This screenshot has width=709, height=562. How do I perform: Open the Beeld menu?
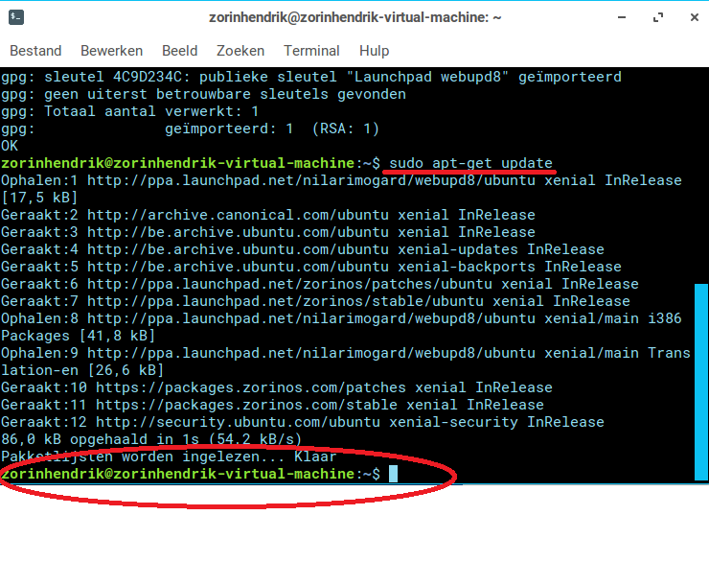179,51
